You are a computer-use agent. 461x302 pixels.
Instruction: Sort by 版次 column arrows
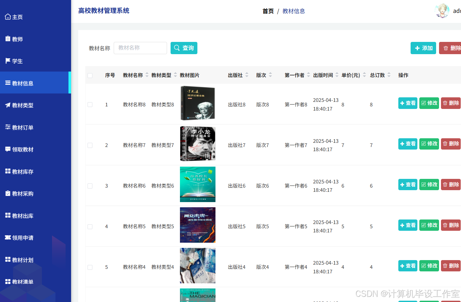point(270,75)
